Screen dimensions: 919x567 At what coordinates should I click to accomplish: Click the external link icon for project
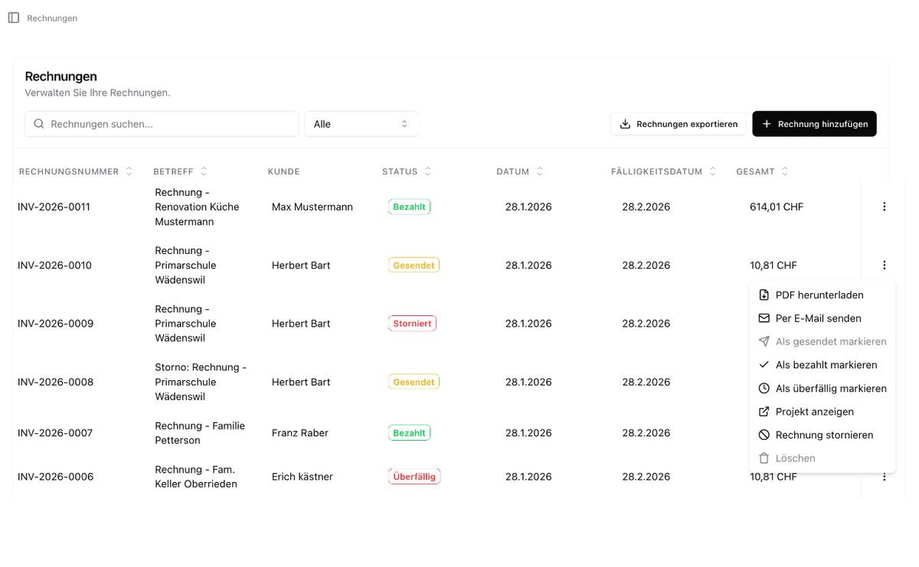click(x=764, y=412)
